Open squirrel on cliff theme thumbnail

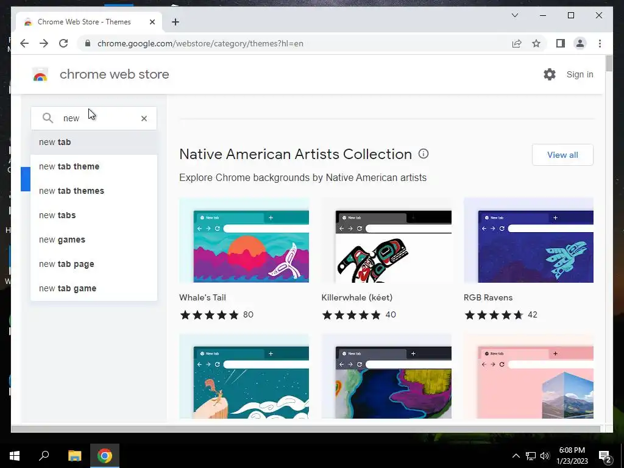244,376
